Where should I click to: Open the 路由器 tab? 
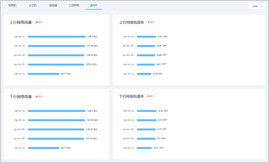[x=53, y=5]
